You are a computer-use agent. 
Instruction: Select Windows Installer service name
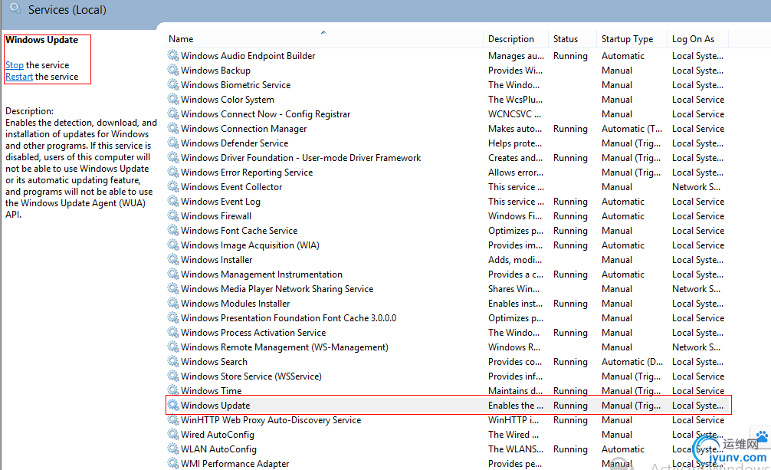216,260
